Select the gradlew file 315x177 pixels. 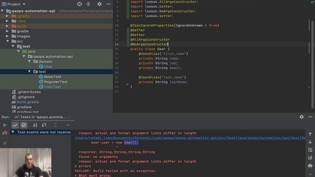coord(22,107)
